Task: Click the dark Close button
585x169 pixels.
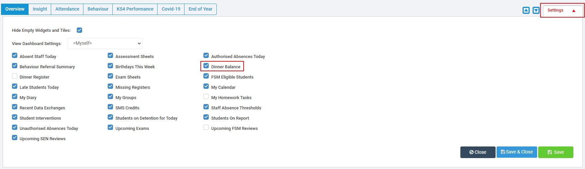Action: (478, 152)
